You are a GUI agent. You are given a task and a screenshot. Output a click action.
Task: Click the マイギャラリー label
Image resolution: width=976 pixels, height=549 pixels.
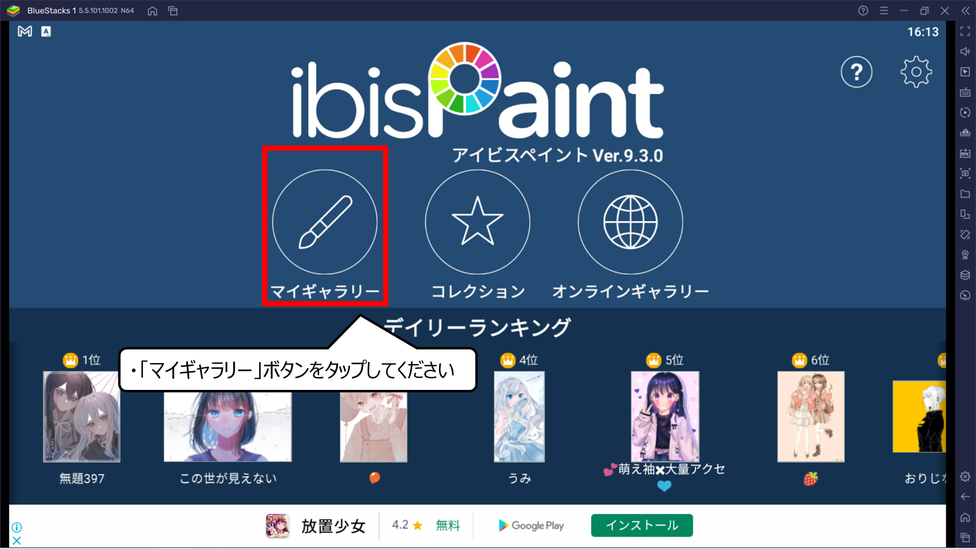tap(325, 292)
